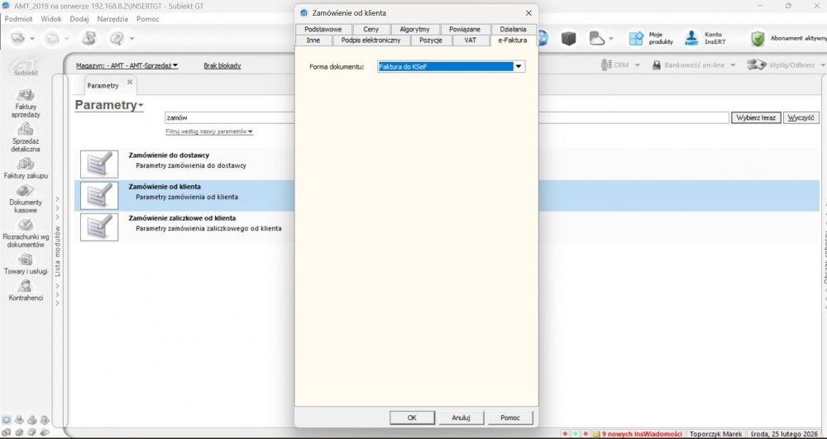Expand dropdown arrow beside help icon
Viewport: 827px width, 439px height.
click(131, 39)
